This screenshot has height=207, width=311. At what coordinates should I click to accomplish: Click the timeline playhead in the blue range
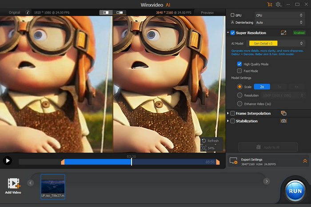(131, 162)
